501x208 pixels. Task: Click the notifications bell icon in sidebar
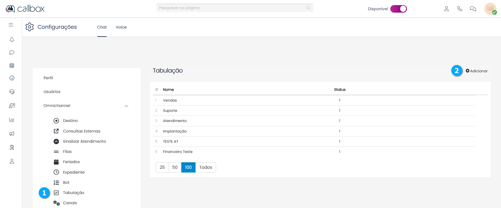[12, 40]
